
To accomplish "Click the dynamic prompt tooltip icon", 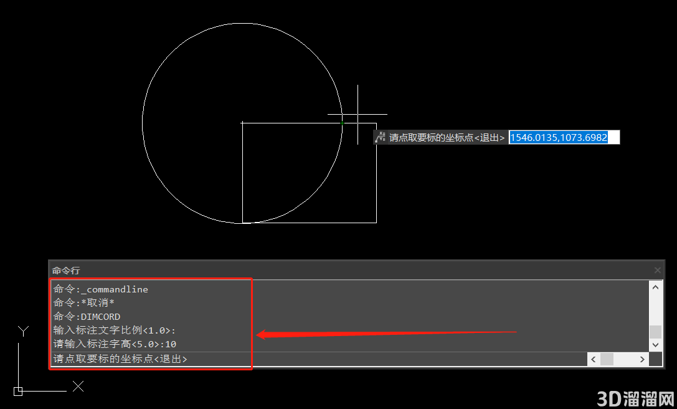I will (x=380, y=138).
